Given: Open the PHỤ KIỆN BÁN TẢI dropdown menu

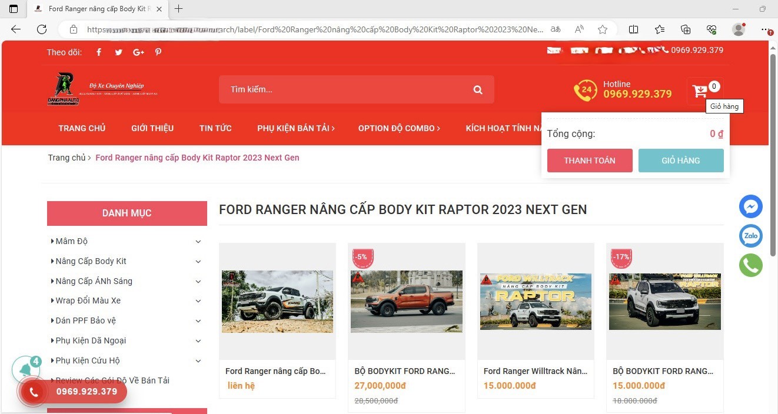Looking at the screenshot, I should pos(296,128).
